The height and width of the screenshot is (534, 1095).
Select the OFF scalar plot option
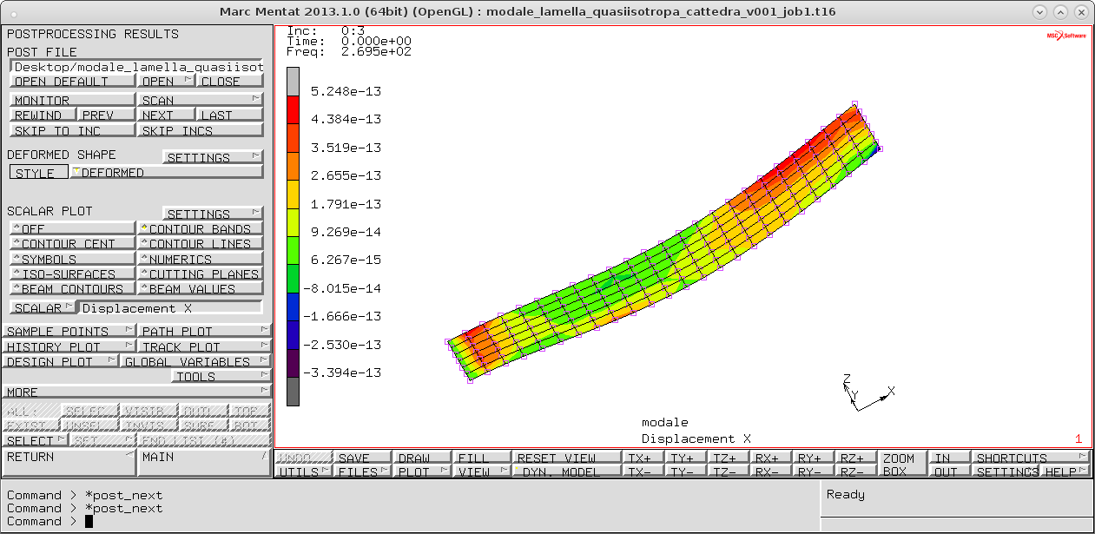point(72,228)
